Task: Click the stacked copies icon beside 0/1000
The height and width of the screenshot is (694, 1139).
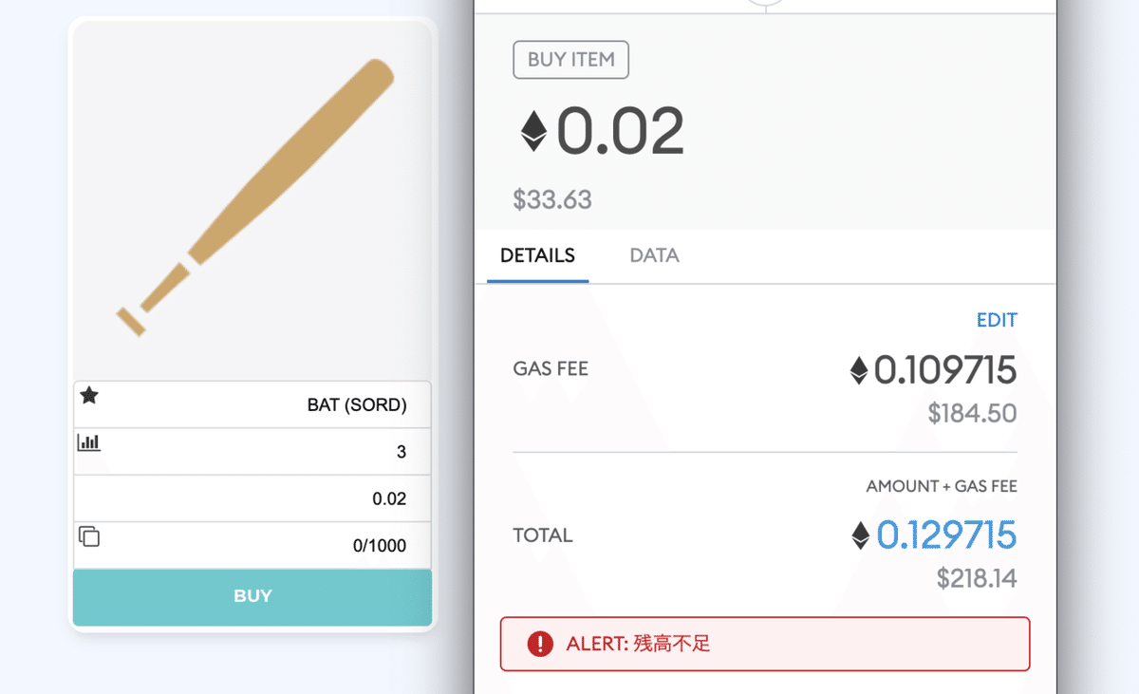Action: click(88, 536)
